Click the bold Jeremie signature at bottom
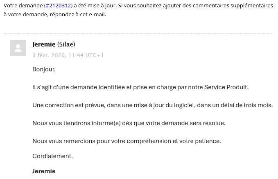This screenshot has width=278, height=179. pos(44,171)
